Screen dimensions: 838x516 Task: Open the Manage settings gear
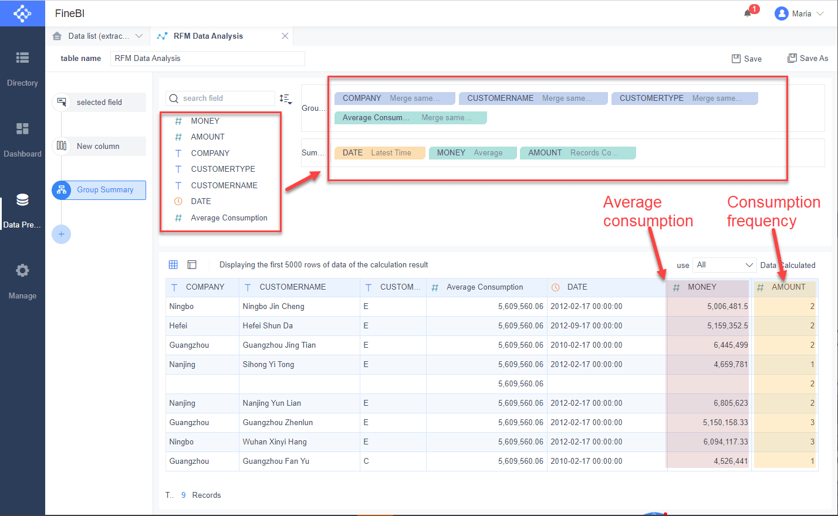click(x=22, y=270)
